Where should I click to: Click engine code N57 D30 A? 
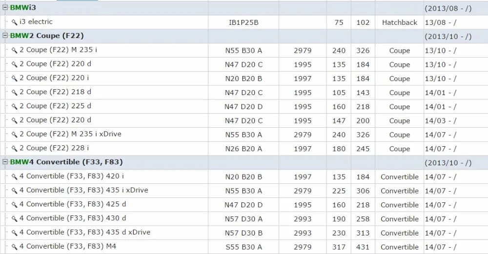tap(244, 219)
